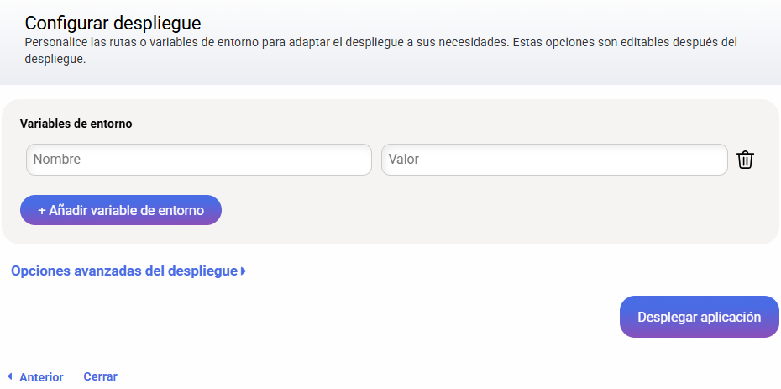Focus the Nombre variable name field
781x389 pixels.
click(199, 160)
